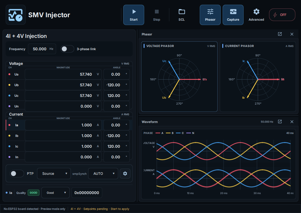Open Advanced settings gear
301x213 pixels.
256,15
